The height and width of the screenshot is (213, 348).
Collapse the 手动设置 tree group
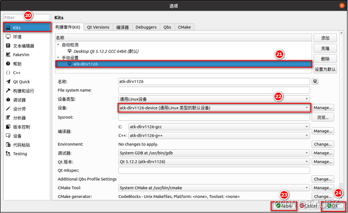[58, 57]
